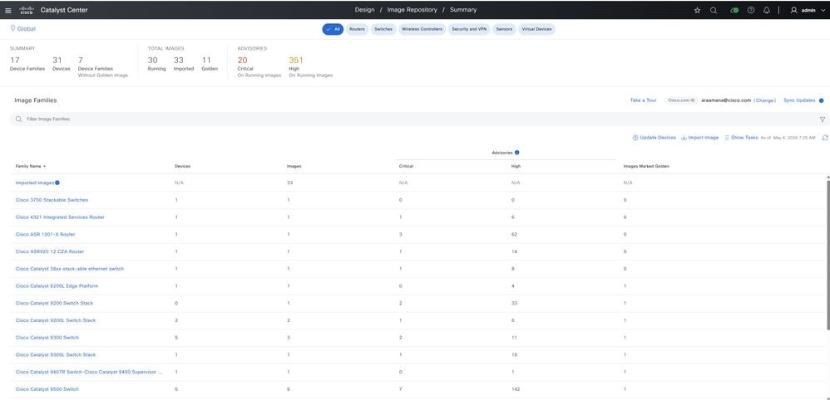Image resolution: width=830 pixels, height=400 pixels.
Task: Select the Sensors filter chip
Action: pyautogui.click(x=504, y=29)
